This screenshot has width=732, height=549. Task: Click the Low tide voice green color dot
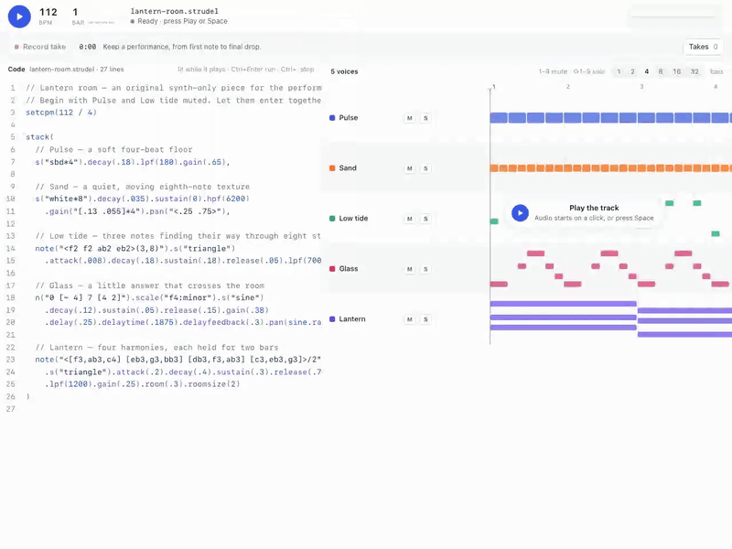click(332, 218)
